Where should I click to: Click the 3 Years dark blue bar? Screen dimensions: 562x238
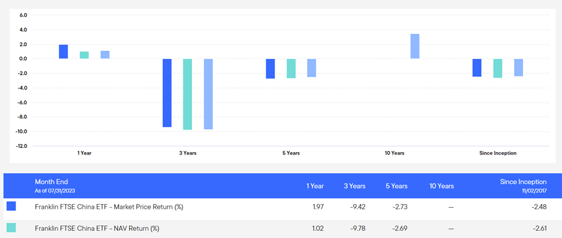167,93
